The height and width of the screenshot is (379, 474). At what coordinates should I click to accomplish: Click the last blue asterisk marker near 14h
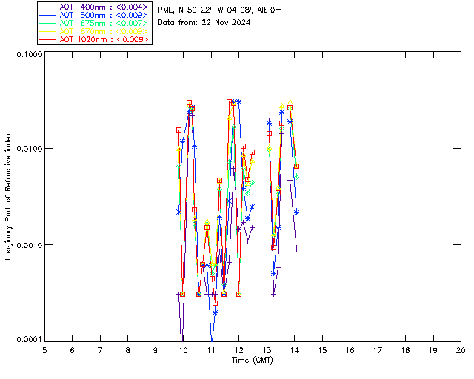(x=296, y=212)
